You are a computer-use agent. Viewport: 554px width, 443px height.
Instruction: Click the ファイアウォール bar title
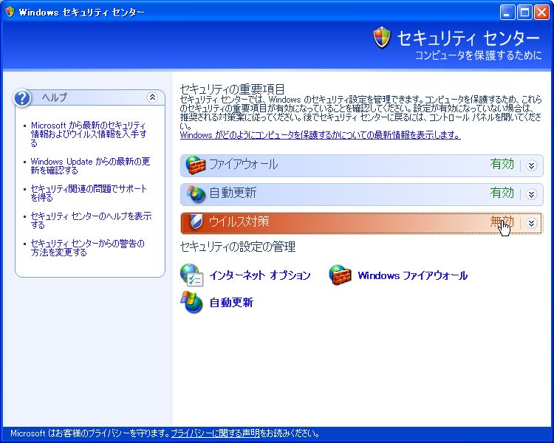point(244,164)
